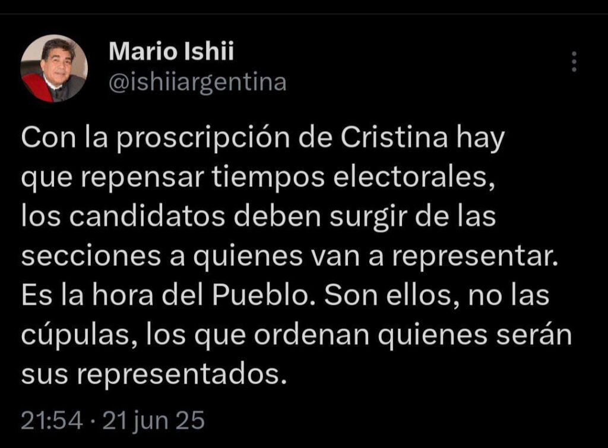Tap the line 'que repensar tiempos electorales'
This screenshot has width=608, height=448.
click(x=258, y=179)
